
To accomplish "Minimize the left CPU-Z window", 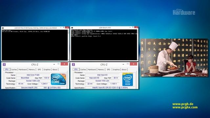I will coord(54,64).
